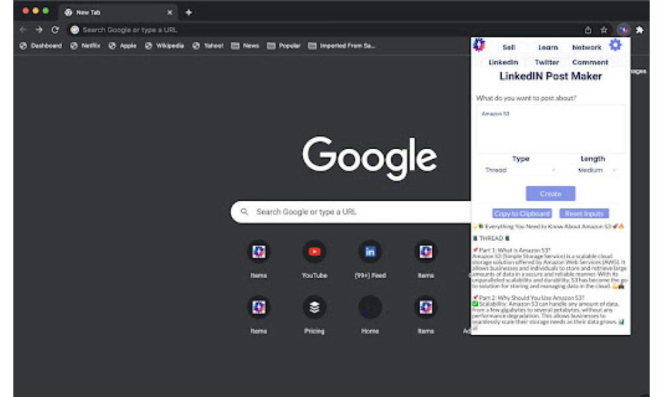Reload the current page
663x397 pixels.
(55, 30)
